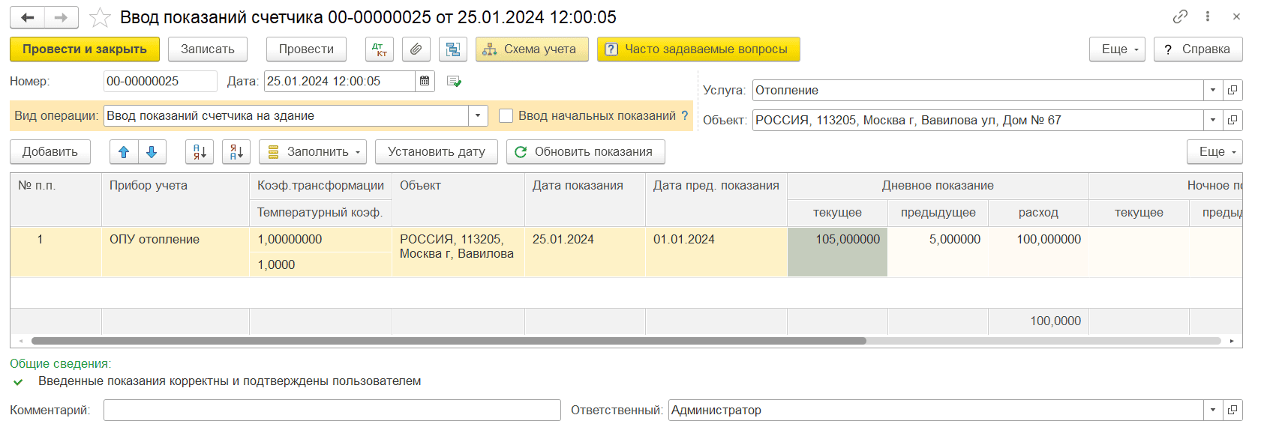
Task: Click the Комментарий input field
Action: point(332,410)
